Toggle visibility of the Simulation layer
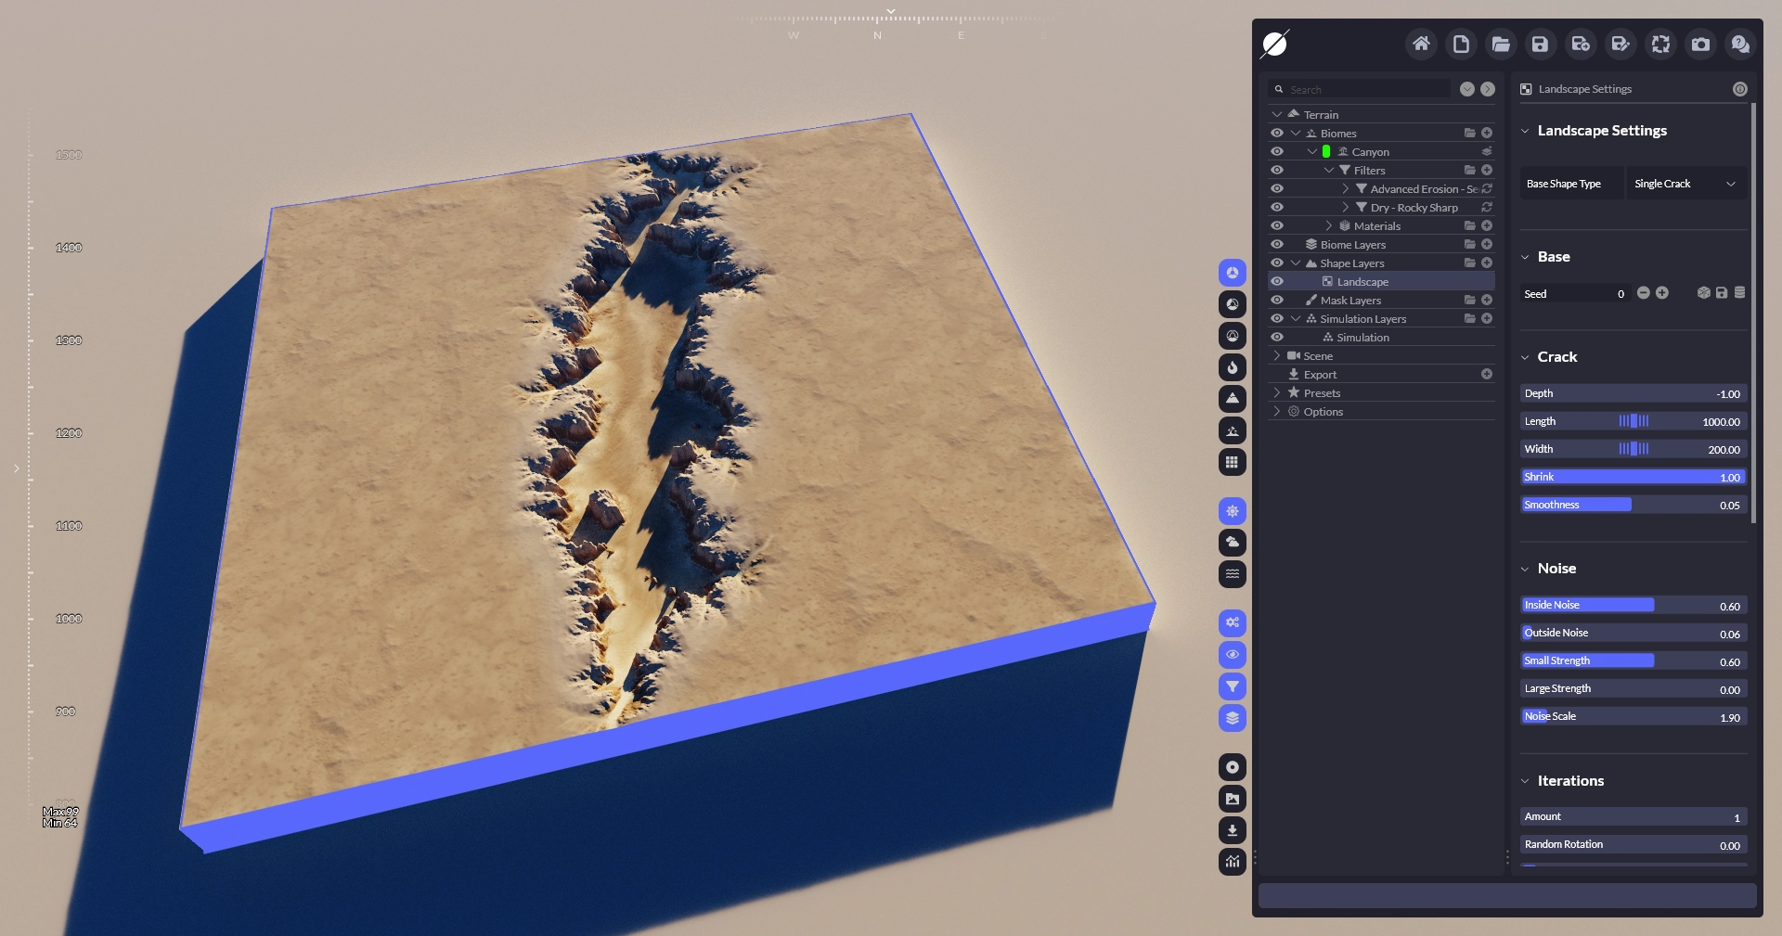This screenshot has width=1782, height=936. (x=1277, y=337)
